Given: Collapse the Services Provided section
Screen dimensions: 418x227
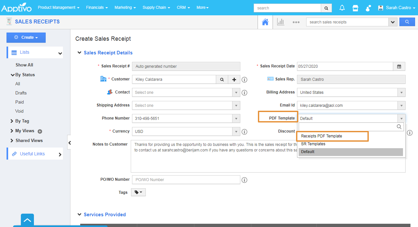Looking at the screenshot, I should 79,214.
